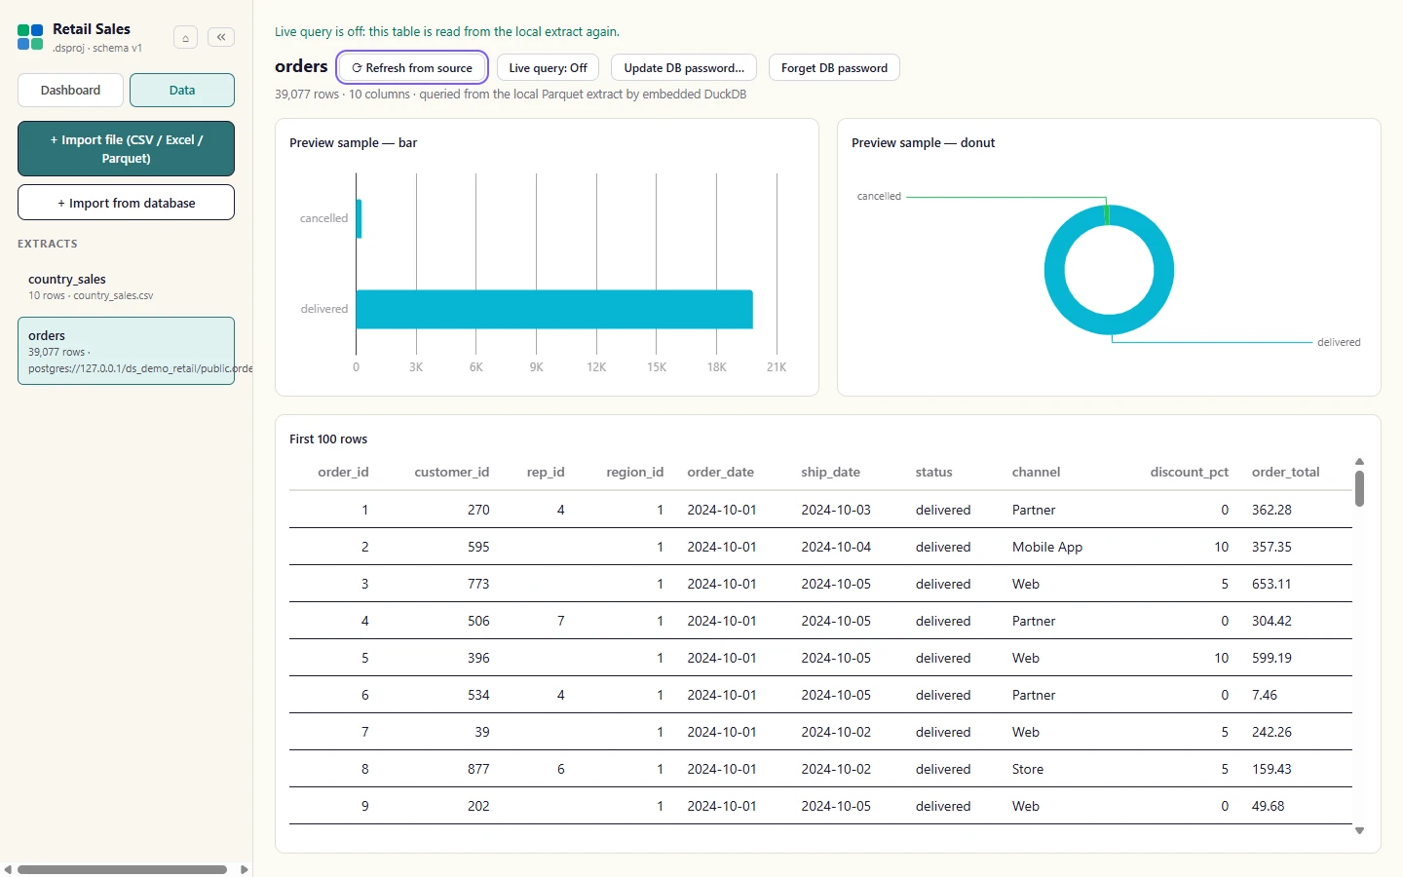Click the discount_pct column header
Image resolution: width=1403 pixels, height=877 pixels.
(x=1190, y=472)
